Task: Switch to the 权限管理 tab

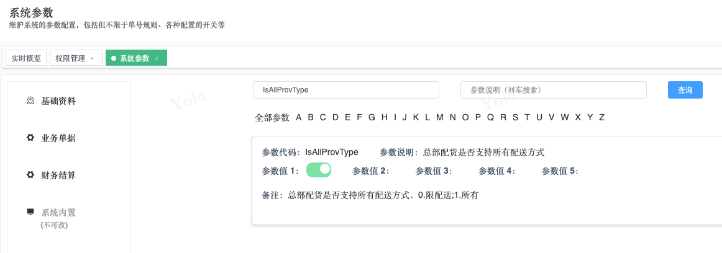Action: tap(76, 58)
